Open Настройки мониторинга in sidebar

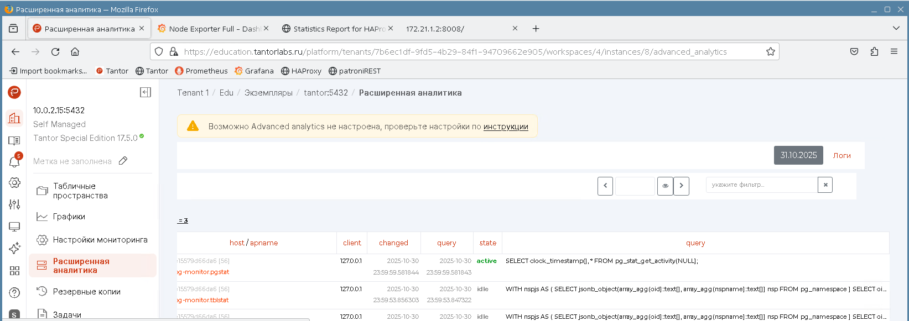click(x=100, y=240)
